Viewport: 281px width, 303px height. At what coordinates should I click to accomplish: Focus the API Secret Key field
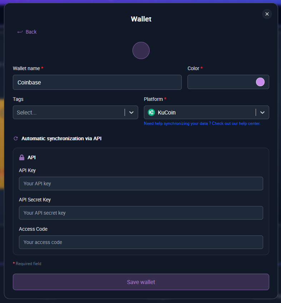point(141,213)
